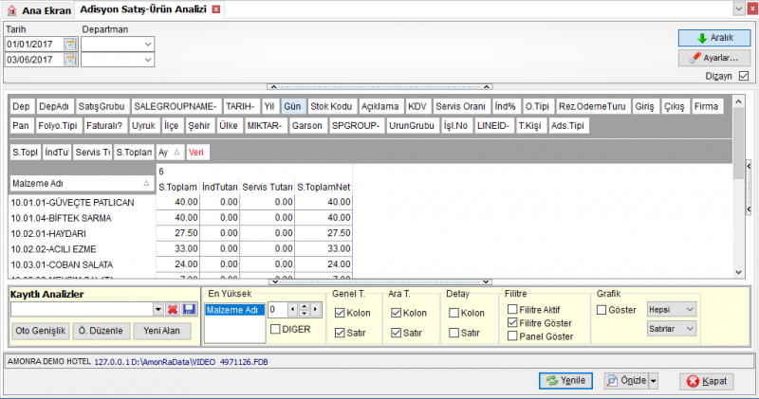Image resolution: width=759 pixels, height=399 pixels.
Task: Click the Aralık button
Action: click(714, 38)
